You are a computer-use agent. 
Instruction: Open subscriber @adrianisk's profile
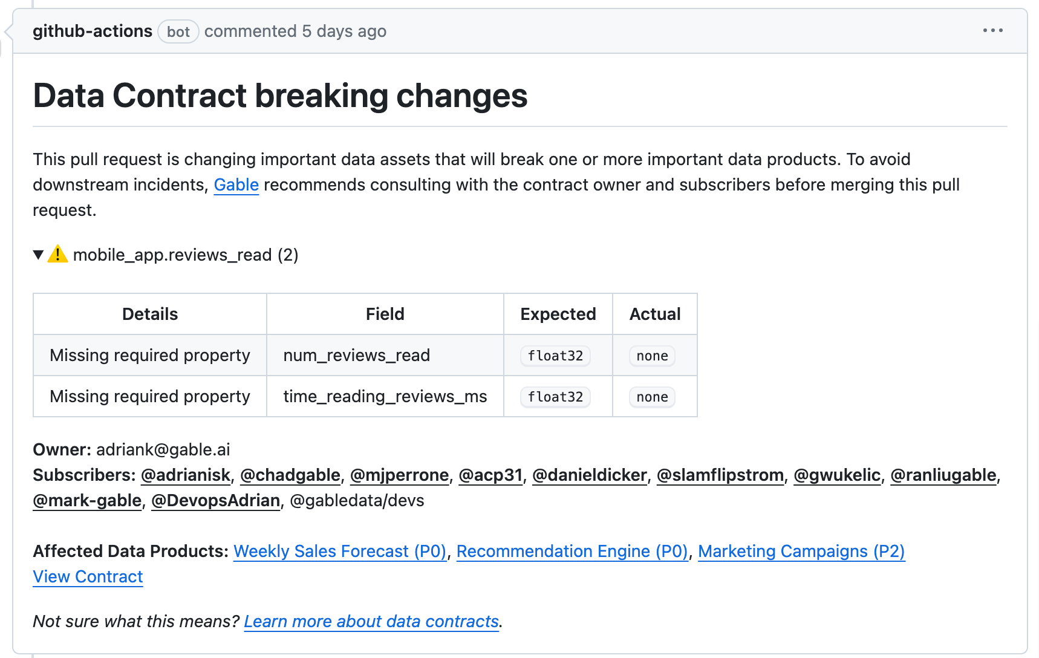click(x=185, y=475)
